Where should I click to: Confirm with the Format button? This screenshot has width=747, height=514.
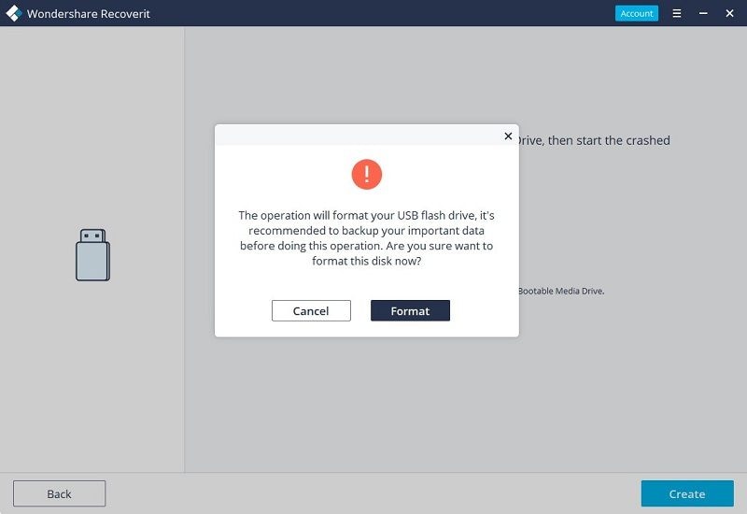(x=410, y=311)
